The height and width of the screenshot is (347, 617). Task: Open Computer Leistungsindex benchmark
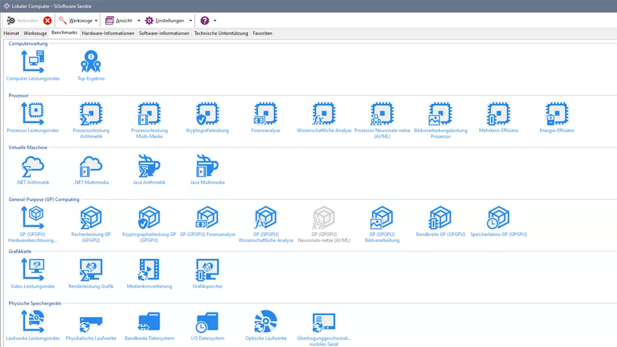33,66
